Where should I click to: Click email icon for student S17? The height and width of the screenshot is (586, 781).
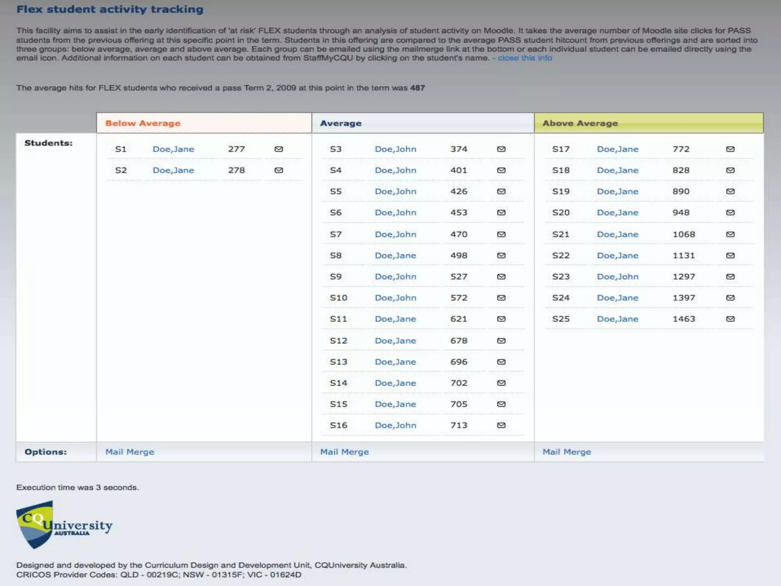click(x=730, y=149)
